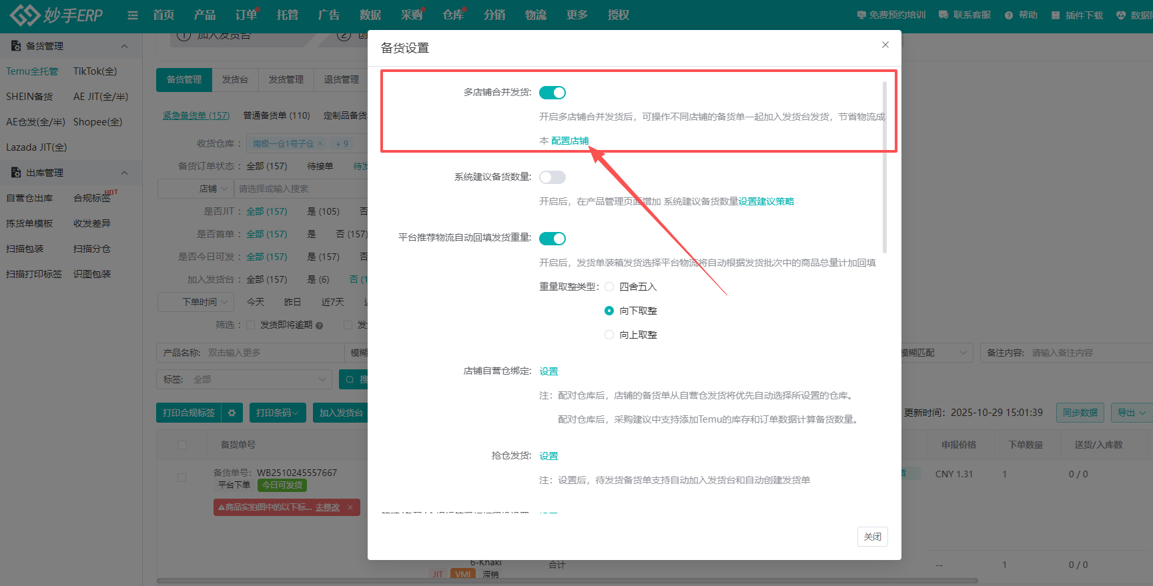Check the WB2510245557667 row checkbox
Image resolution: width=1153 pixels, height=586 pixels.
(181, 477)
